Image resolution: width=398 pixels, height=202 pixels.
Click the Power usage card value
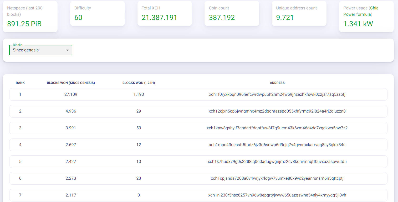tap(358, 24)
